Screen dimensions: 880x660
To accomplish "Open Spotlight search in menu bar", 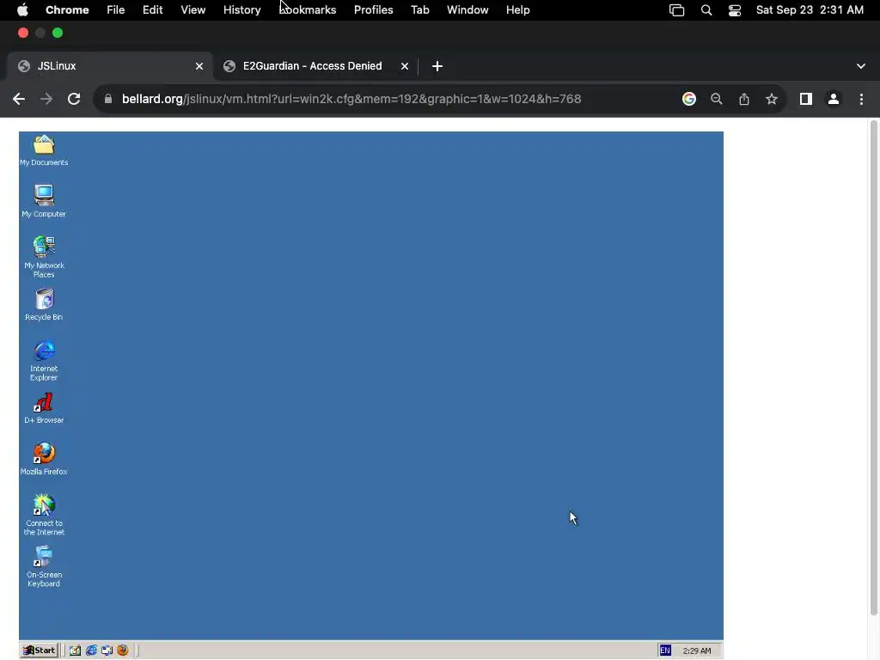I will click(706, 10).
